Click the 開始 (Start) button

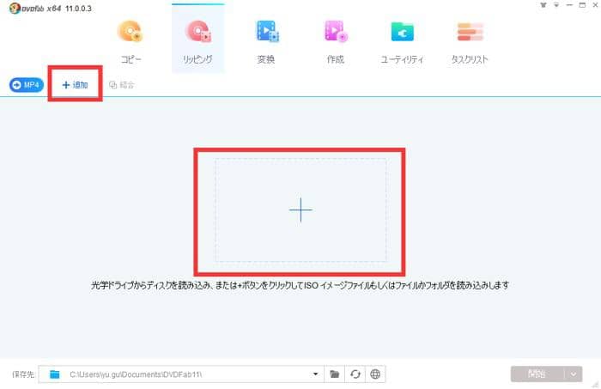(537, 374)
